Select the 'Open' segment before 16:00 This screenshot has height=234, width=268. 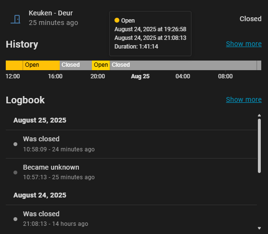41,65
